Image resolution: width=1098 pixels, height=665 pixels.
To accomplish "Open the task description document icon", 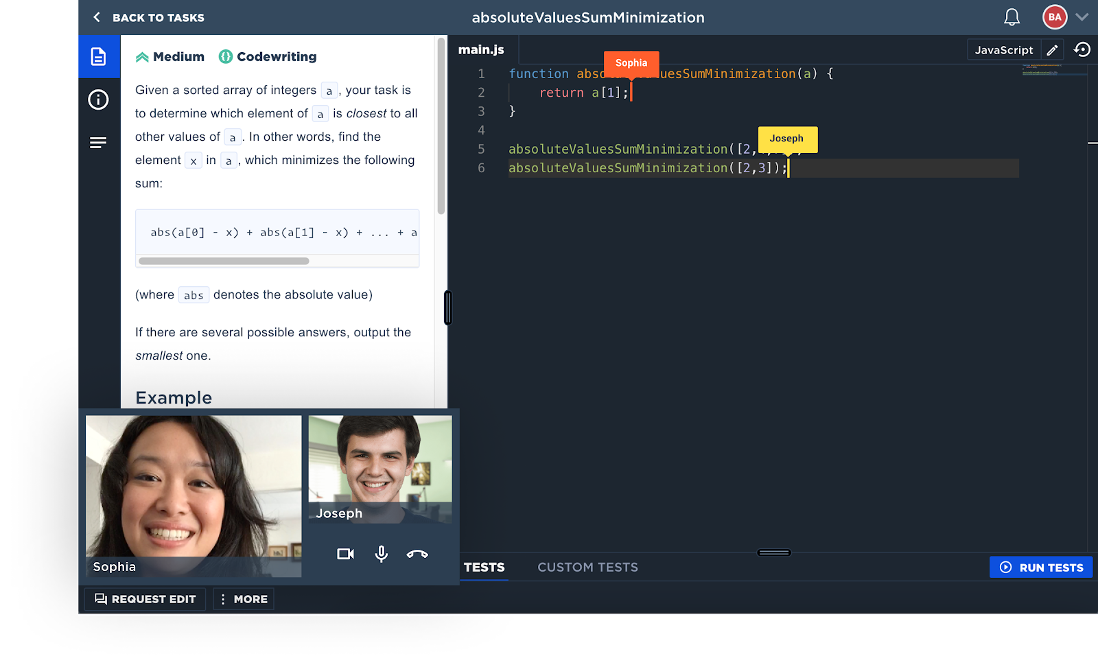I will pos(99,56).
